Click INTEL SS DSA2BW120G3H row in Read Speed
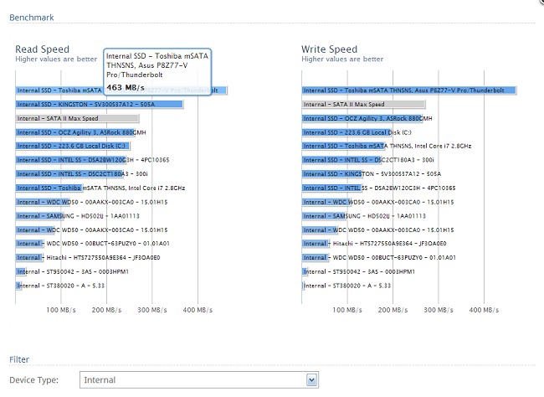This screenshot has height=397, width=544. (x=93, y=160)
